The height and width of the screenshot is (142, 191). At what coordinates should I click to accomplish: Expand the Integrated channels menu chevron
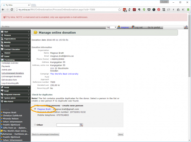29,95
